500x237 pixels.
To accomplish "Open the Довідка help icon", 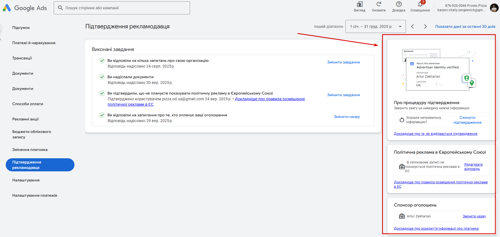I will point(399,4).
